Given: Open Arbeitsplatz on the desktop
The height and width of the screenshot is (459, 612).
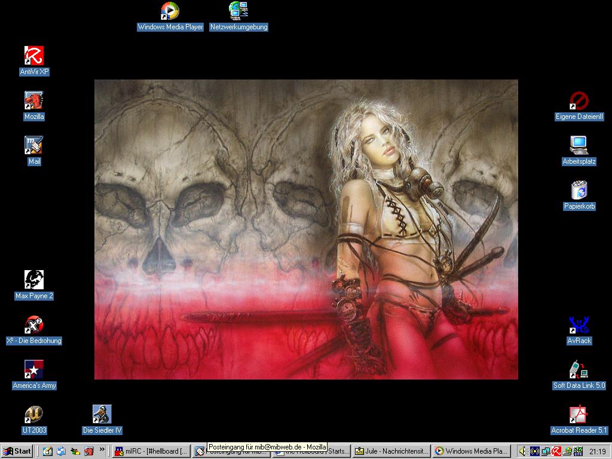Looking at the screenshot, I should pos(579,146).
